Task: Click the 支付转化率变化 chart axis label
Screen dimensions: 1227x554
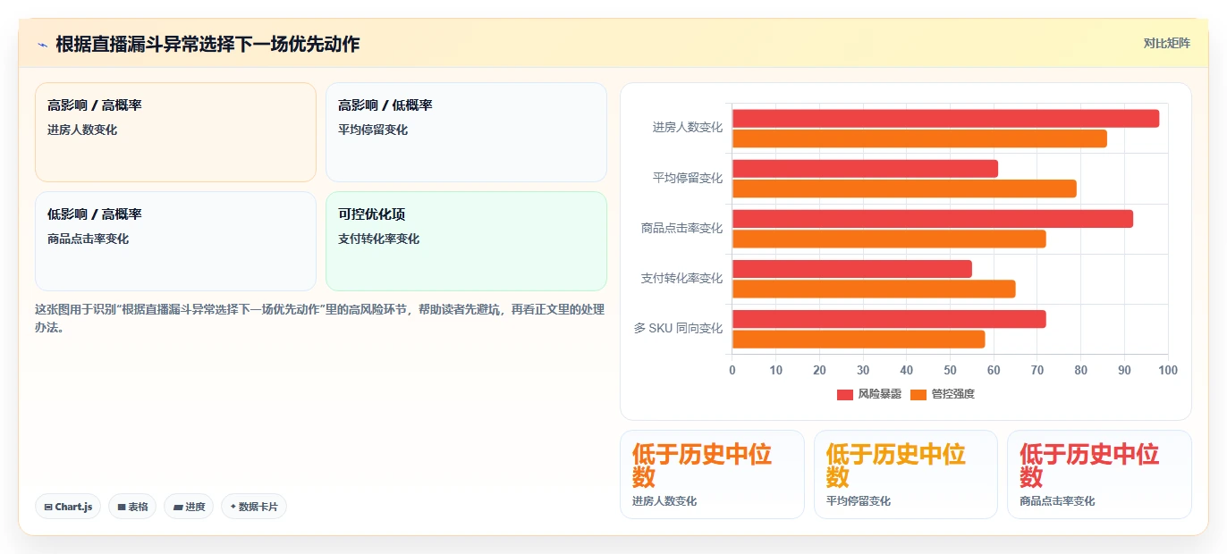Action: tap(681, 279)
